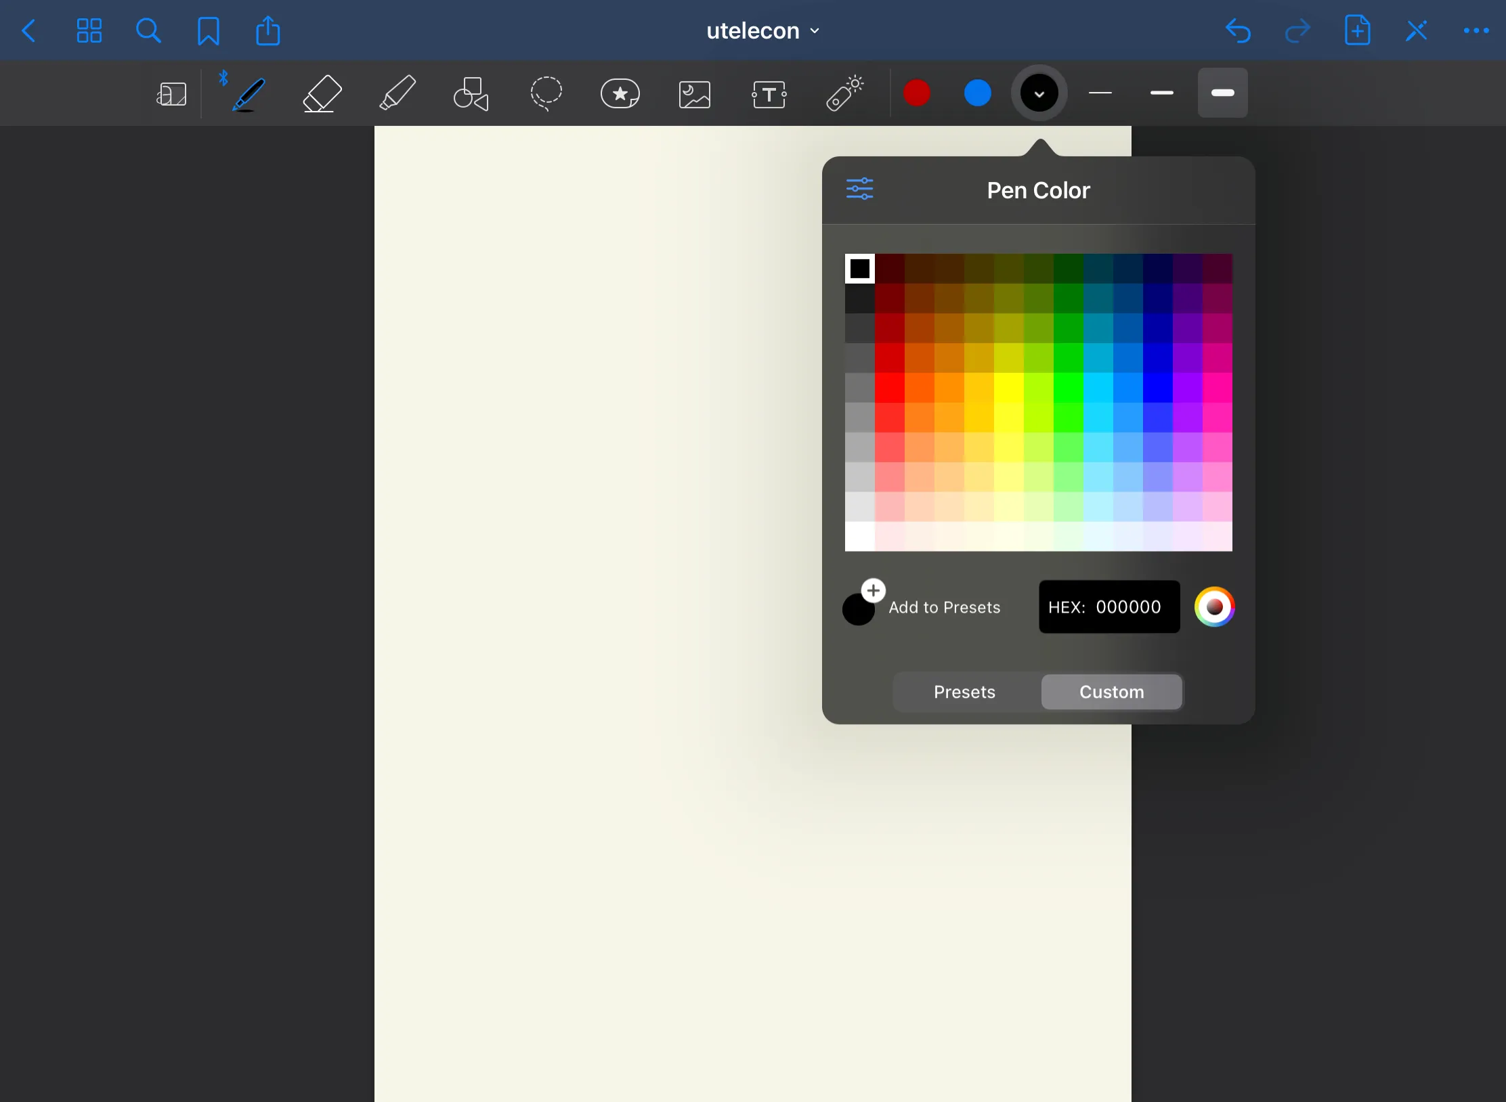
Task: Toggle zoom window tool
Action: coord(171,94)
